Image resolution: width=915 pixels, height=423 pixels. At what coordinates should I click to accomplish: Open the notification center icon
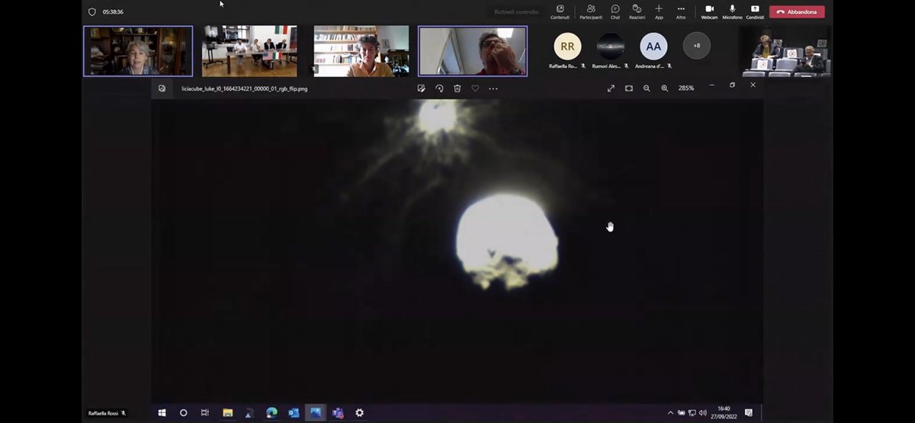(x=749, y=413)
